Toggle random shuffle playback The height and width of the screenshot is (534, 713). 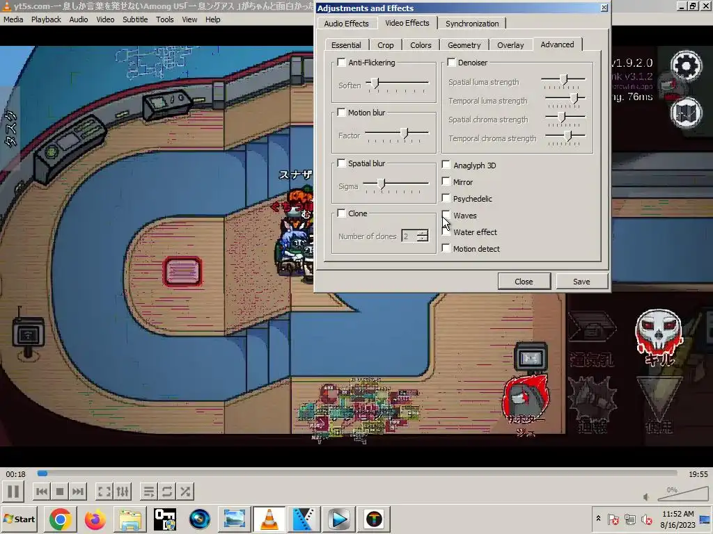pos(185,492)
